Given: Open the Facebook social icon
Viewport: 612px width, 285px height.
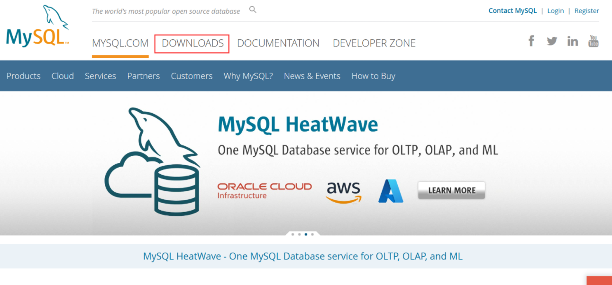Looking at the screenshot, I should [531, 41].
